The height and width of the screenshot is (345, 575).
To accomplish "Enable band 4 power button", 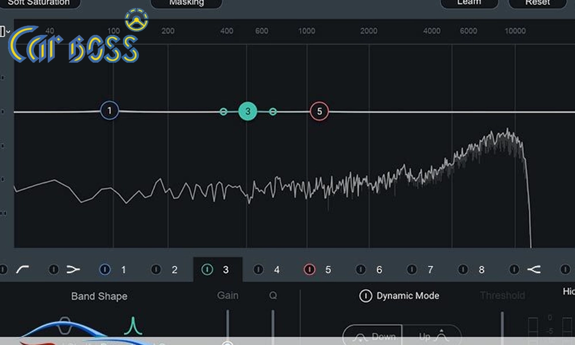I will coord(258,270).
